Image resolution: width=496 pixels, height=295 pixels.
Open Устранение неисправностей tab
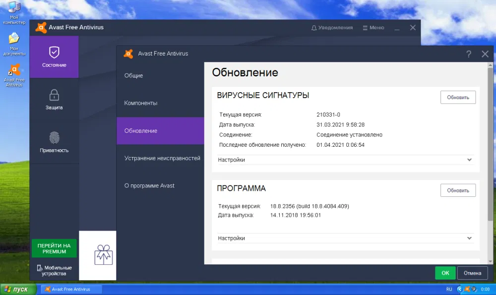(x=160, y=158)
